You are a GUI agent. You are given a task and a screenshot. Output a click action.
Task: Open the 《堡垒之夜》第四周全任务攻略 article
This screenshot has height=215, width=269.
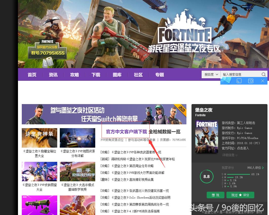coord(133,166)
